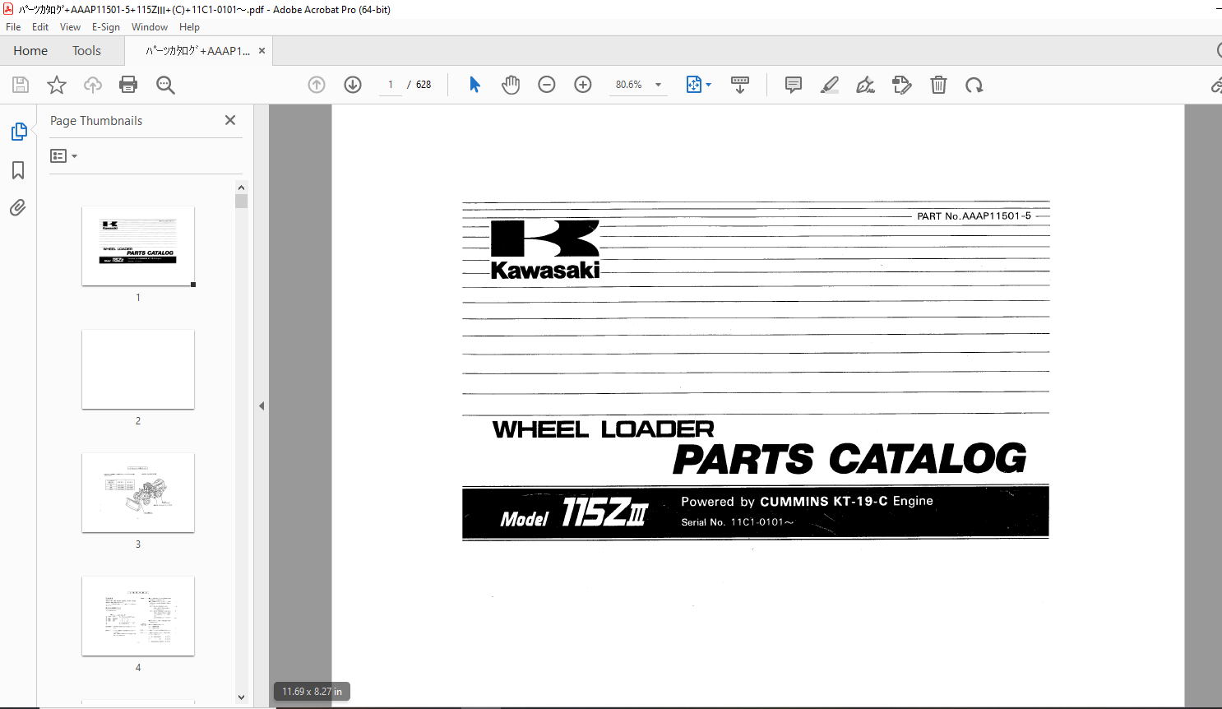Open the find text search tool
1222x709 pixels.
pos(165,85)
